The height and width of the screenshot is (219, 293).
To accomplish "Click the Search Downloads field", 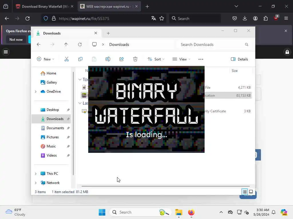I will (x=214, y=44).
